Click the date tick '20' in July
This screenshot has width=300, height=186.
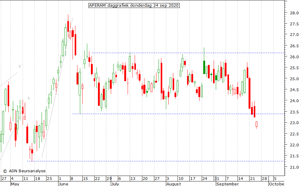[x=145, y=179]
